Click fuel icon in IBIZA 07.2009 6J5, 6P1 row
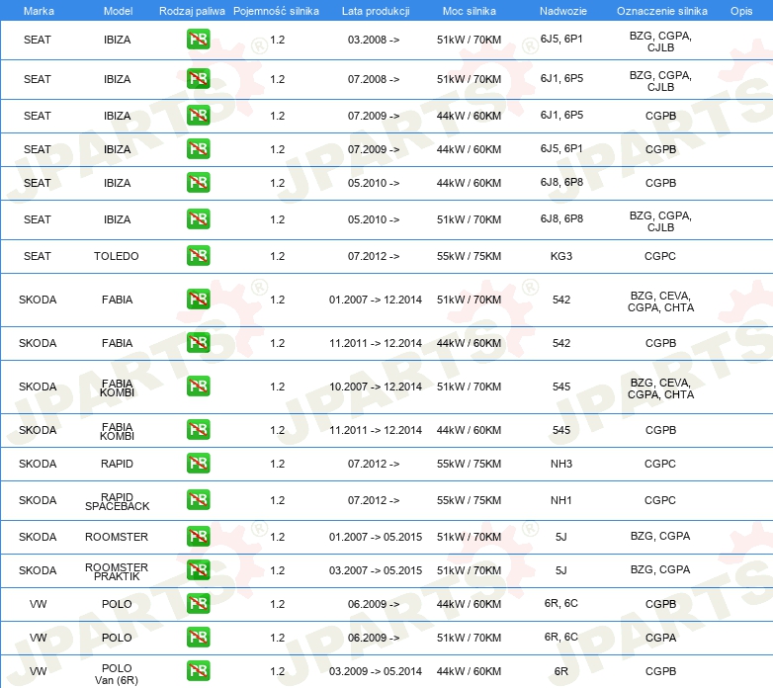The image size is (773, 688). (198, 149)
